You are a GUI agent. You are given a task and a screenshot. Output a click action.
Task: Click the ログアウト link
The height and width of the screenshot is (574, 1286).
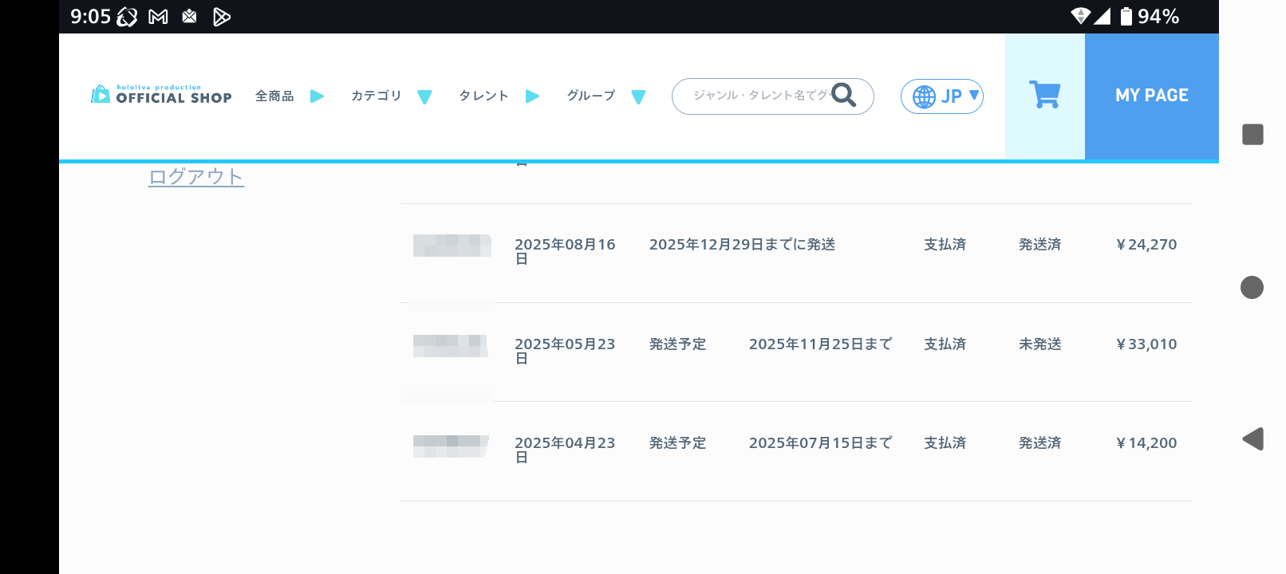196,177
